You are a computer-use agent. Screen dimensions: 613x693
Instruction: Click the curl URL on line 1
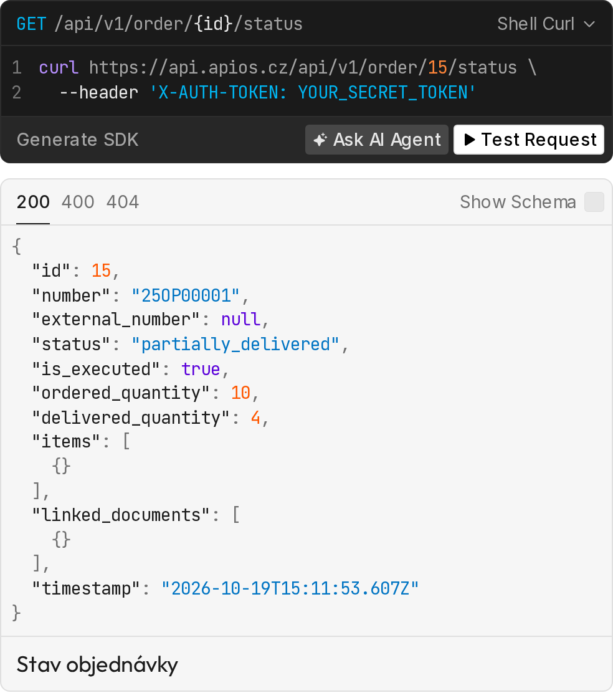(303, 68)
